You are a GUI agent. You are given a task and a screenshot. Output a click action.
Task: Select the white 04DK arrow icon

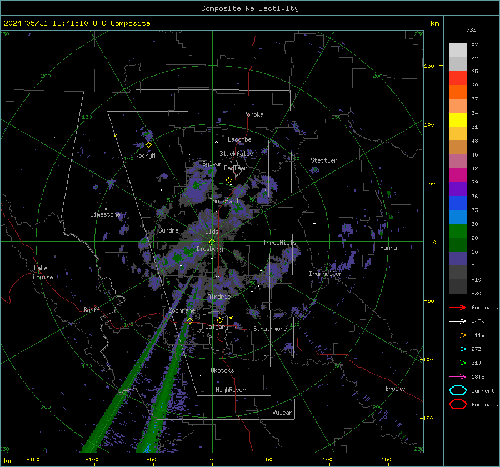458,322
